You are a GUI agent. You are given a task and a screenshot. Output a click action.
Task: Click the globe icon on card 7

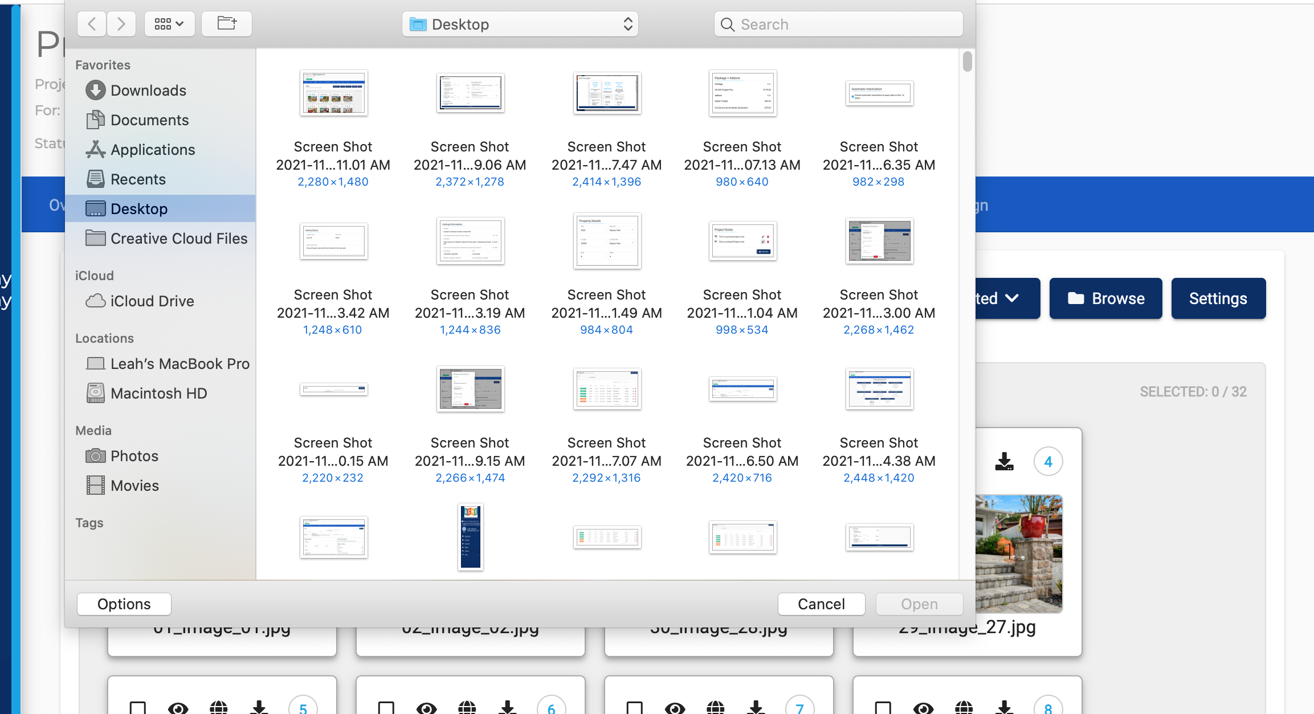(x=715, y=708)
